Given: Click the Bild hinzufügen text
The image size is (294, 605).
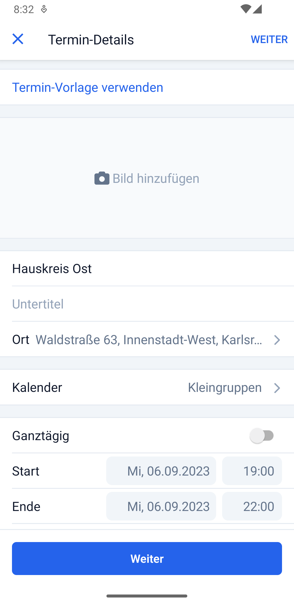Looking at the screenshot, I should pos(156,179).
